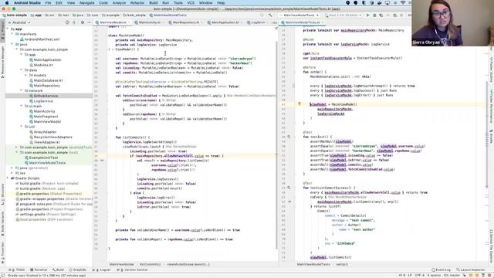Select GithubService in project tree
Viewport: 494px width, 278px height.
tap(46, 96)
